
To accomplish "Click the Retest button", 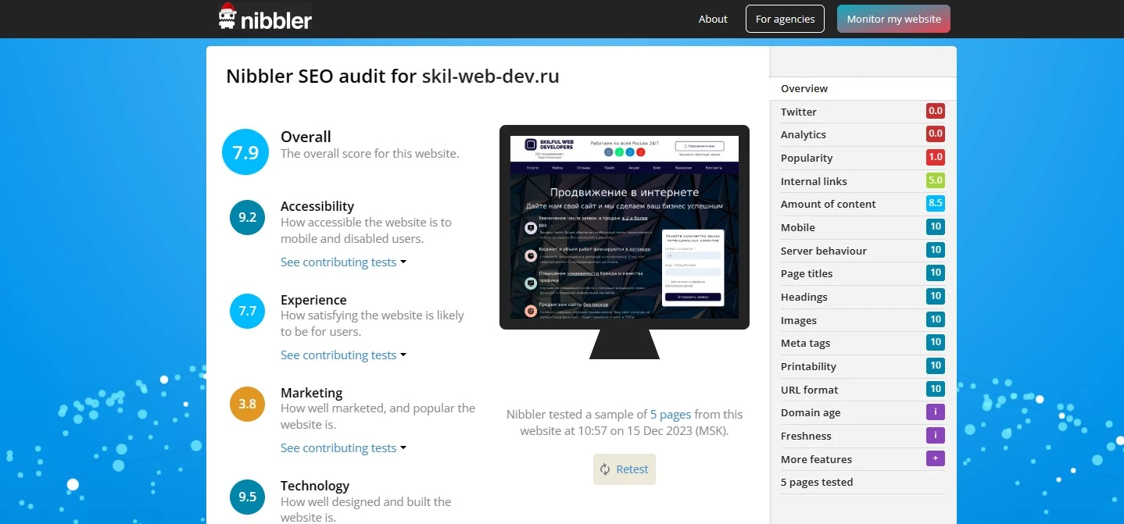I will tap(625, 469).
